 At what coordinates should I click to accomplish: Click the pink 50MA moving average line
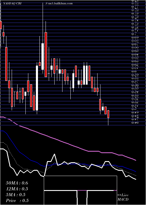68,143
